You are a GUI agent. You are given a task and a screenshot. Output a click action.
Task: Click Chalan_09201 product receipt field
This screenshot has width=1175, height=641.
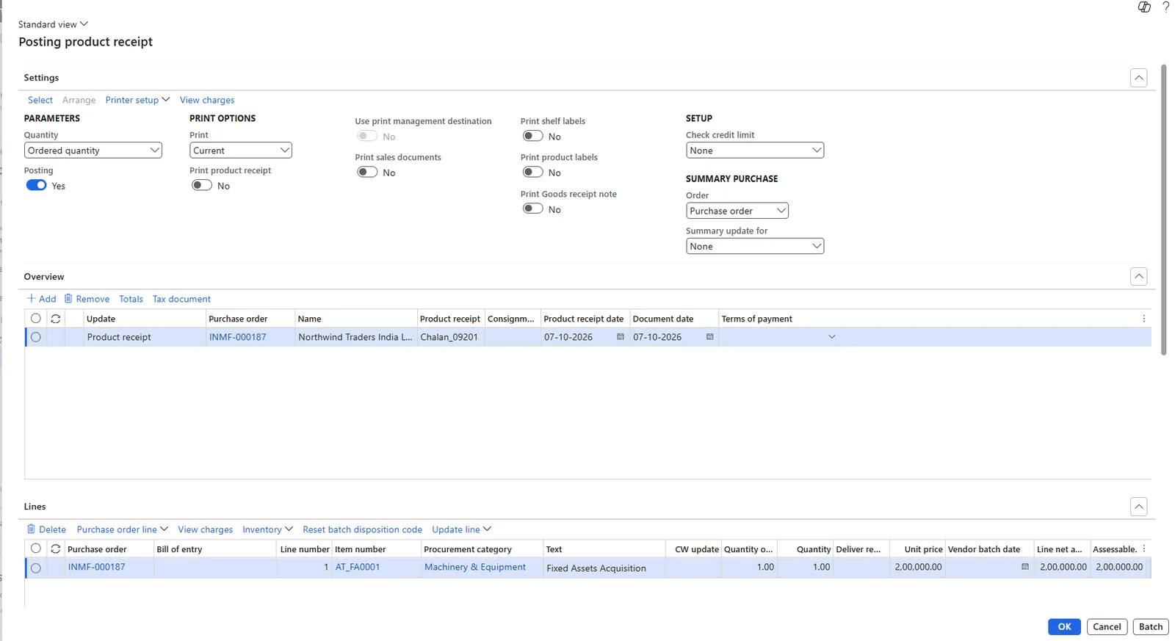coord(451,337)
